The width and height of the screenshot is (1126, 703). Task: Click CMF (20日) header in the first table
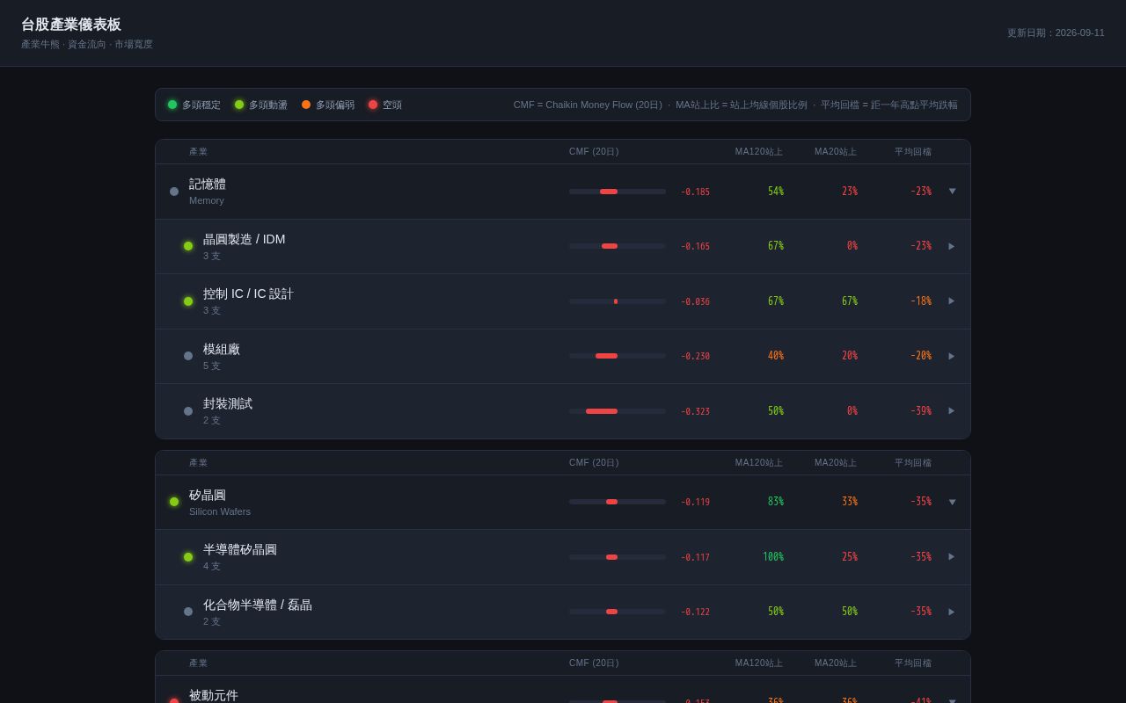[x=594, y=152]
